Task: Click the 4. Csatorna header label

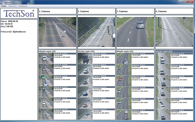Action: tap(161, 11)
